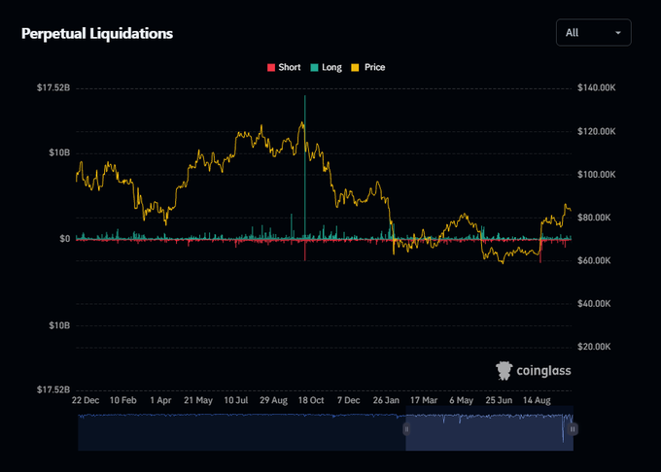Click the Perpetual Liquidations title

(97, 33)
